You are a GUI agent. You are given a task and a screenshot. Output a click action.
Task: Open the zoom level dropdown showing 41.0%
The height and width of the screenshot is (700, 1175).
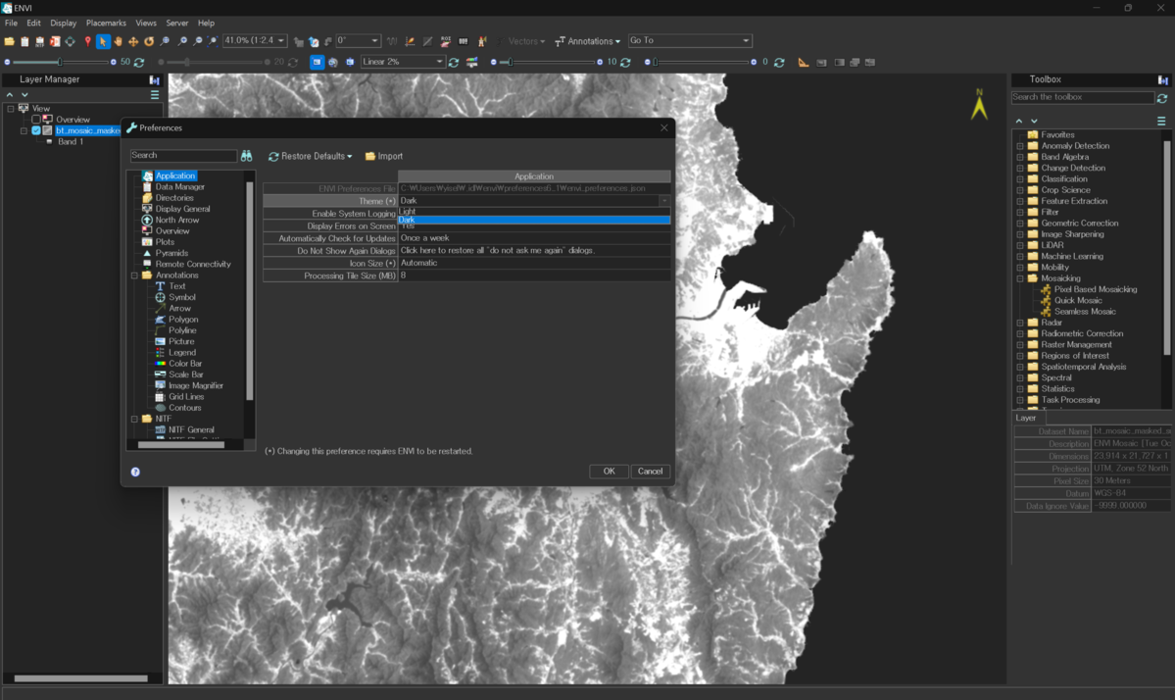click(x=281, y=41)
